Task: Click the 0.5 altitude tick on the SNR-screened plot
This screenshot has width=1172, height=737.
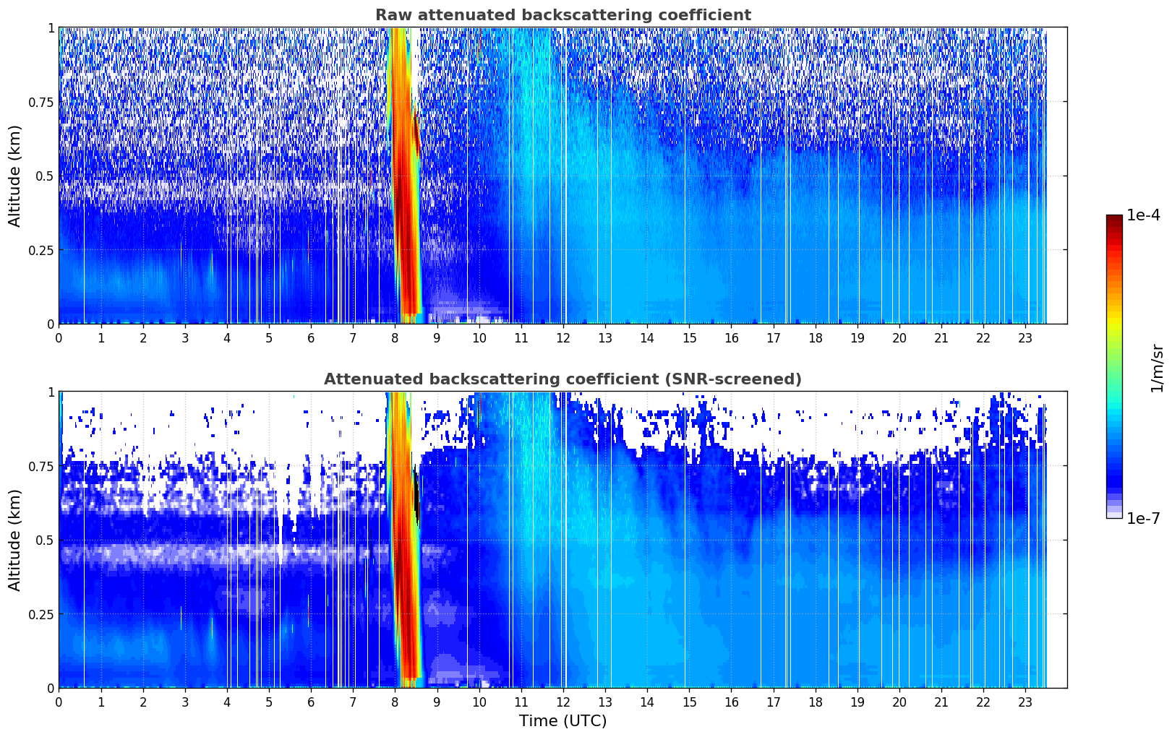Action: [x=45, y=540]
